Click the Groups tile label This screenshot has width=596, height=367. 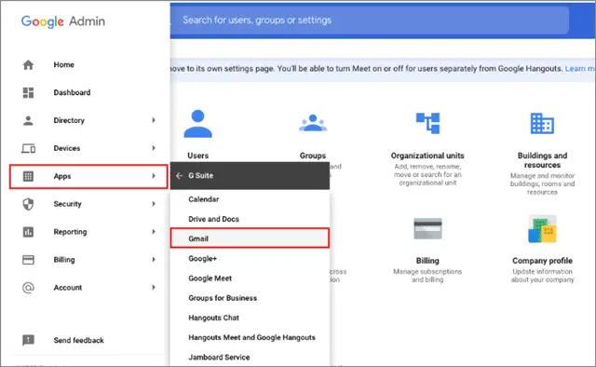(313, 156)
